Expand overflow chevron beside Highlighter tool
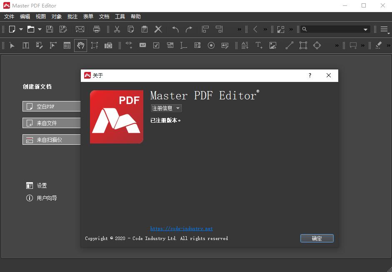Viewport: 392px width, 272px height. (388, 46)
